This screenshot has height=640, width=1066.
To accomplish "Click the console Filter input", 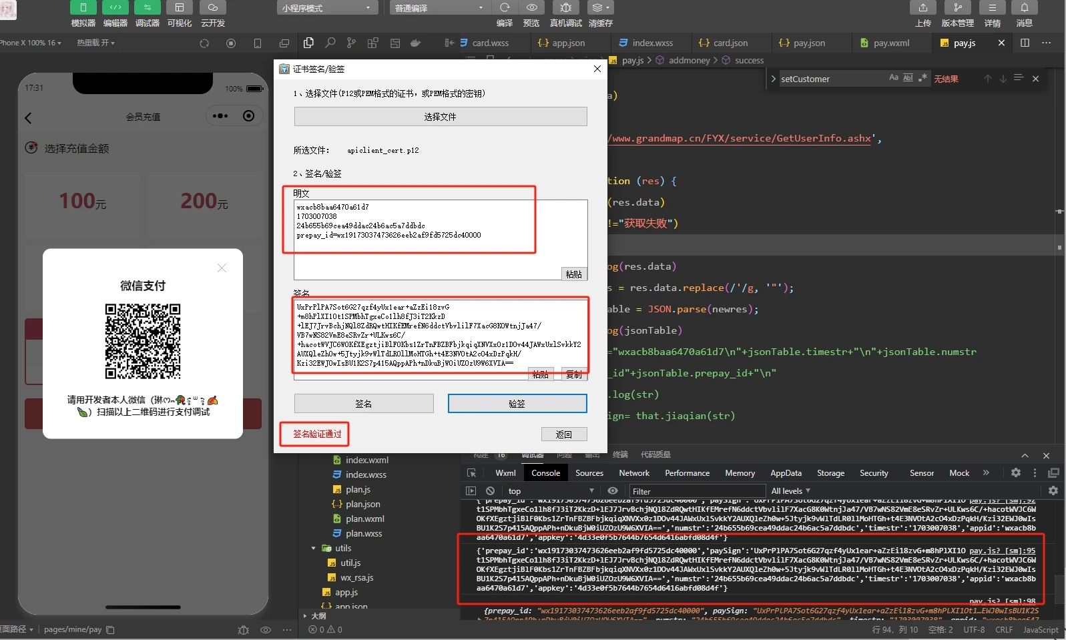I will pos(697,491).
